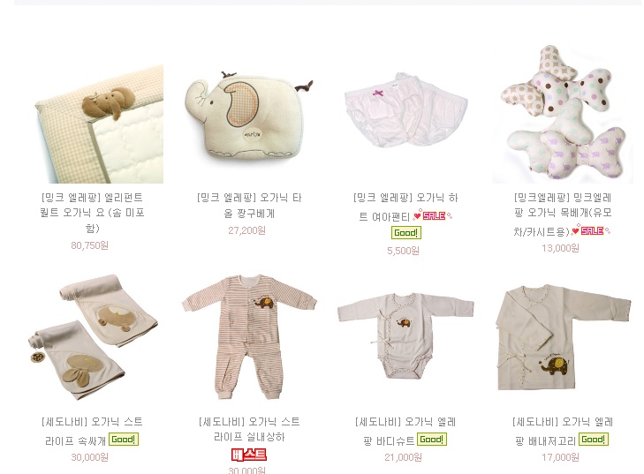The height and width of the screenshot is (474, 644).
Task: Click the 80,750원 price text
Action: click(89, 245)
